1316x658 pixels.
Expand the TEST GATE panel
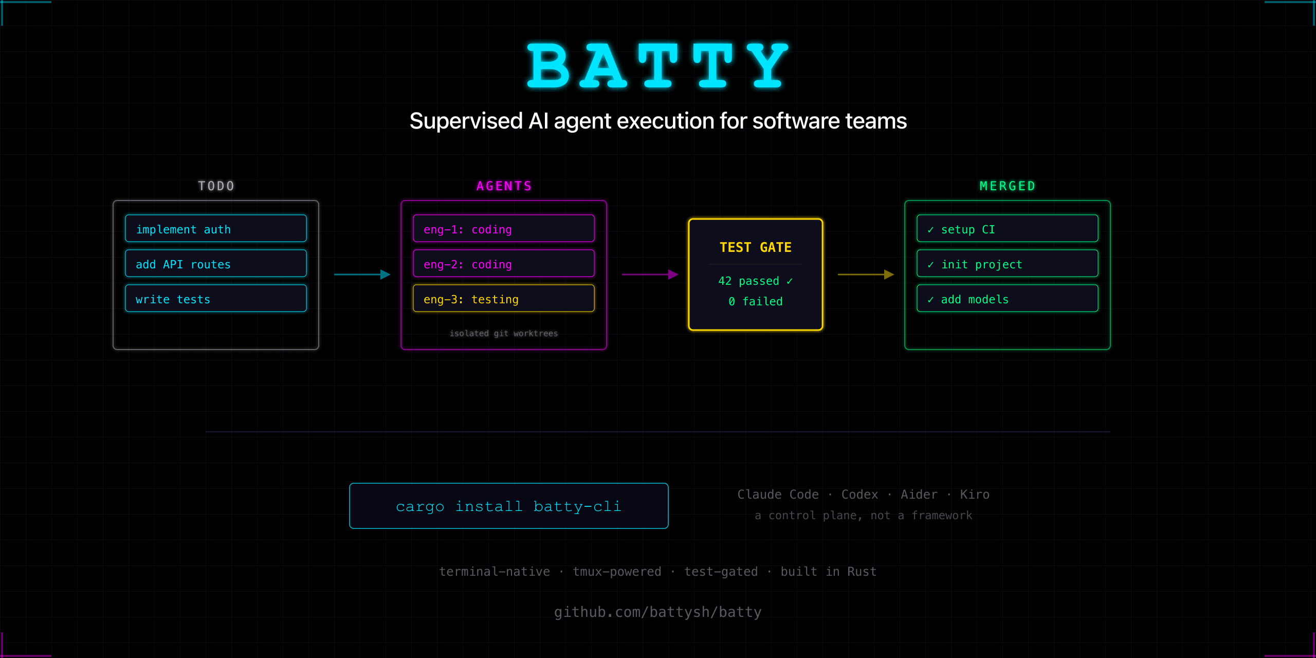(x=755, y=273)
